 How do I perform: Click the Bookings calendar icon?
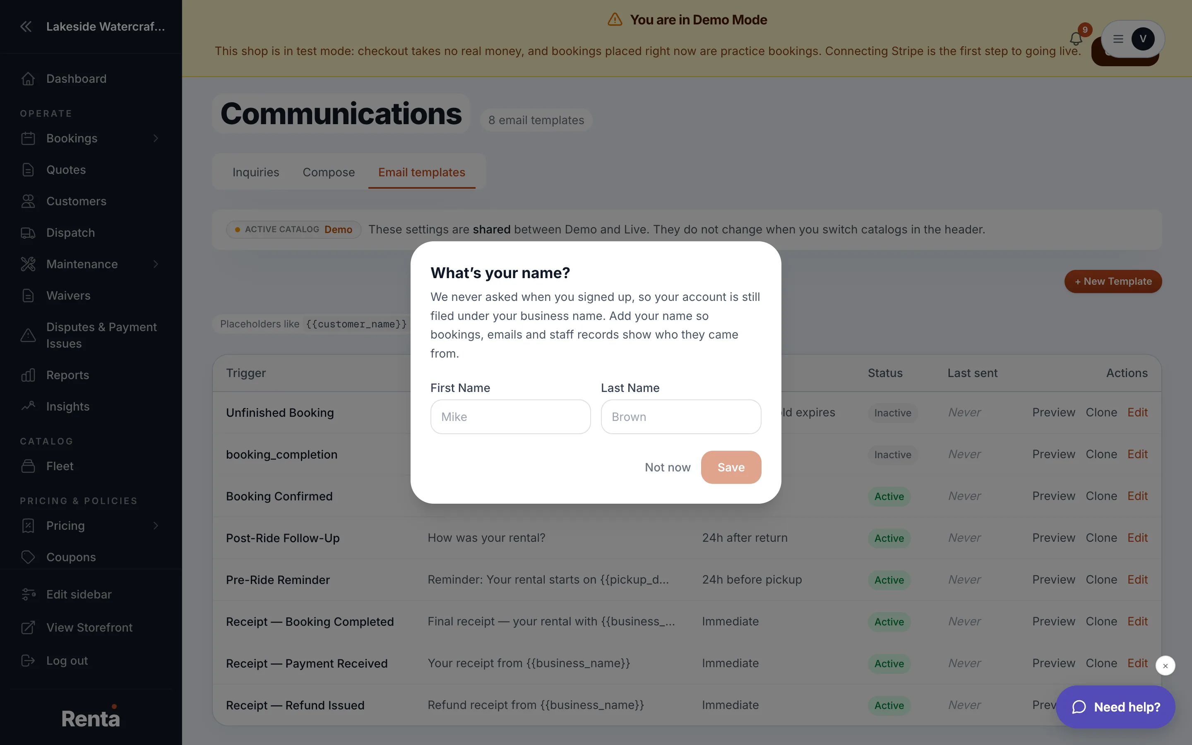click(x=28, y=139)
